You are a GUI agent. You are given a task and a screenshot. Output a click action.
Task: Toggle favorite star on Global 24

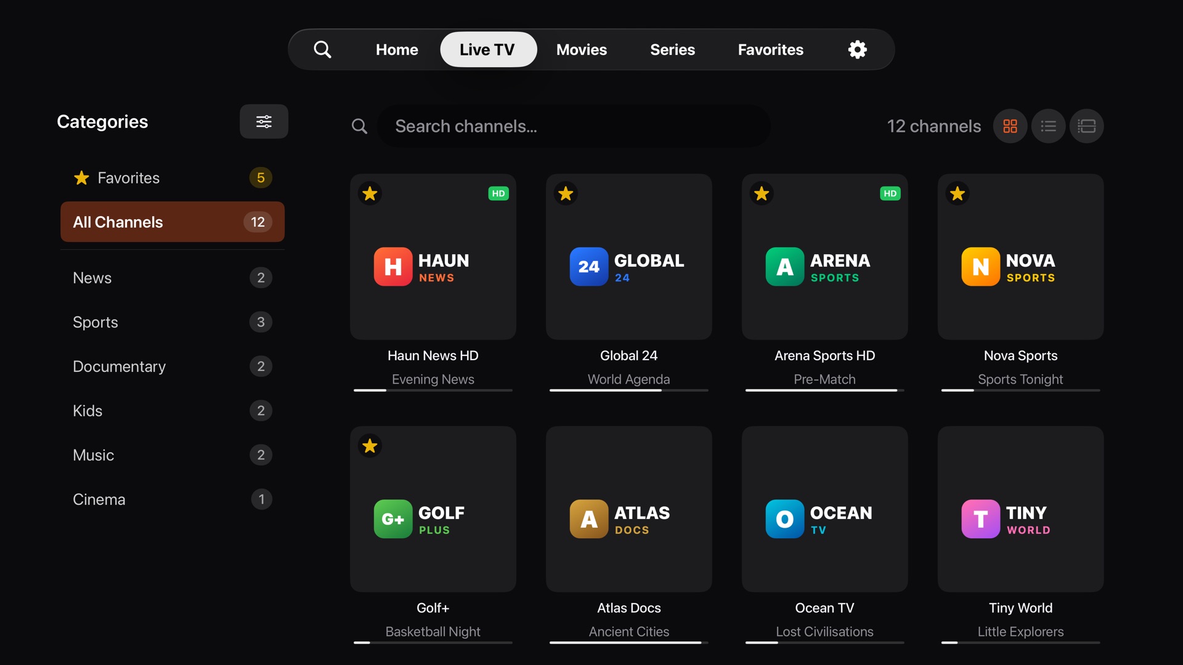566,193
